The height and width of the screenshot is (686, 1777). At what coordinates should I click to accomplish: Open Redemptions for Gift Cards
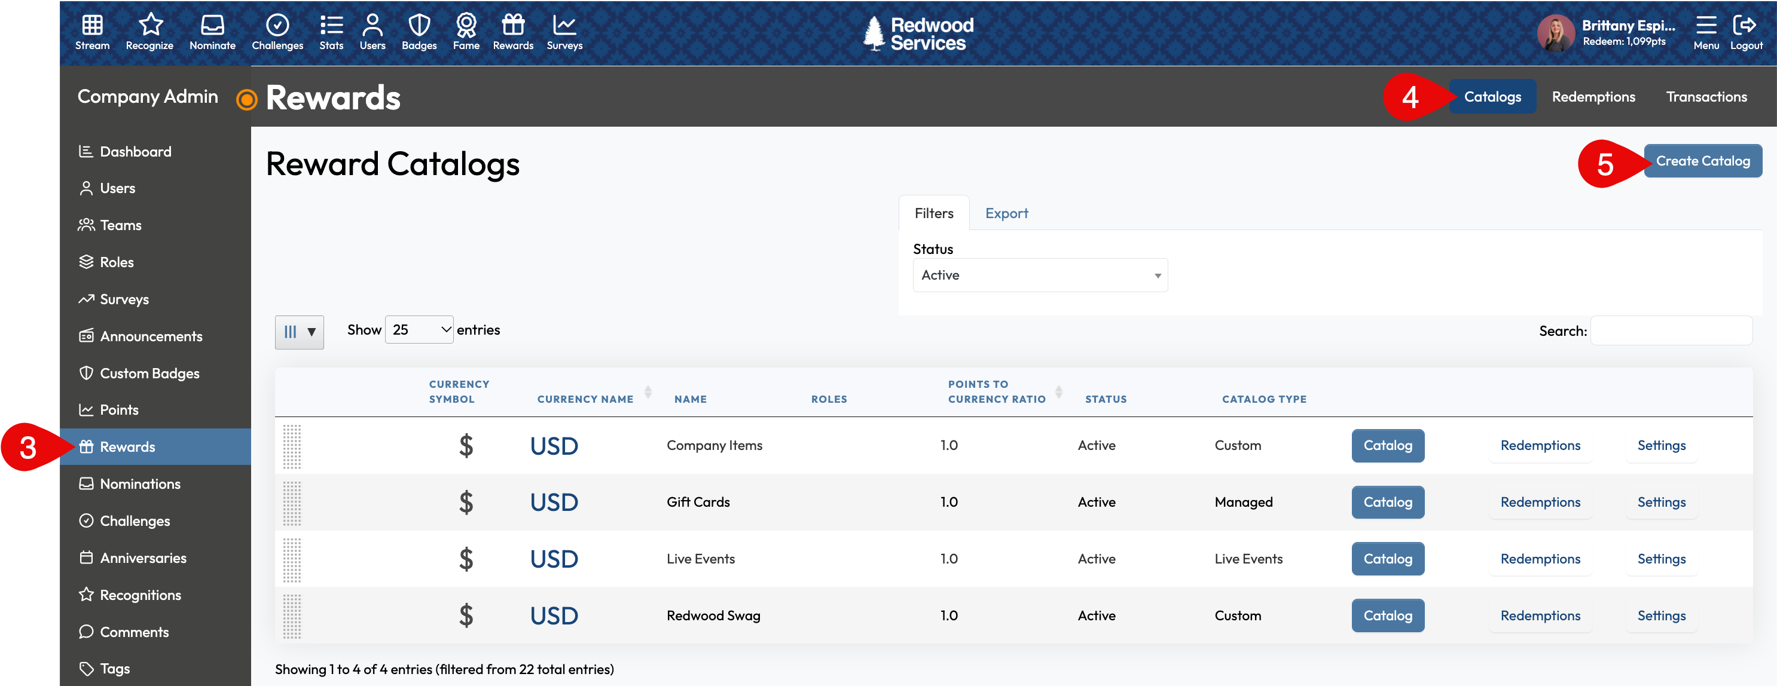[x=1540, y=503]
